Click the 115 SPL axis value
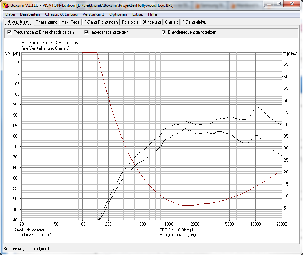 (16, 63)
